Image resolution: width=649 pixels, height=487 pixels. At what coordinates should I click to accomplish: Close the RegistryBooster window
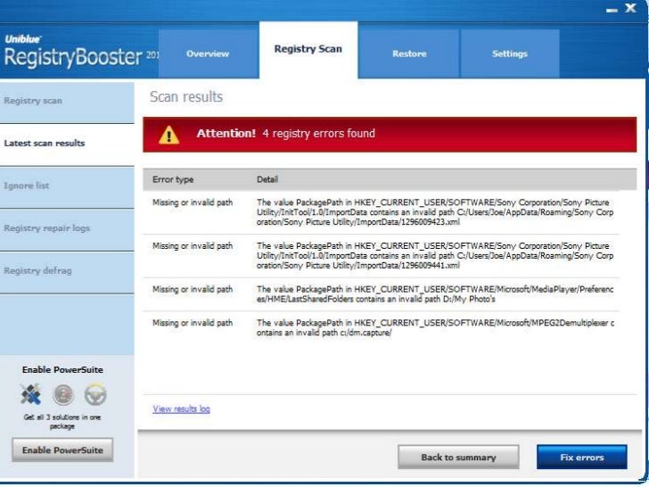click(x=630, y=8)
